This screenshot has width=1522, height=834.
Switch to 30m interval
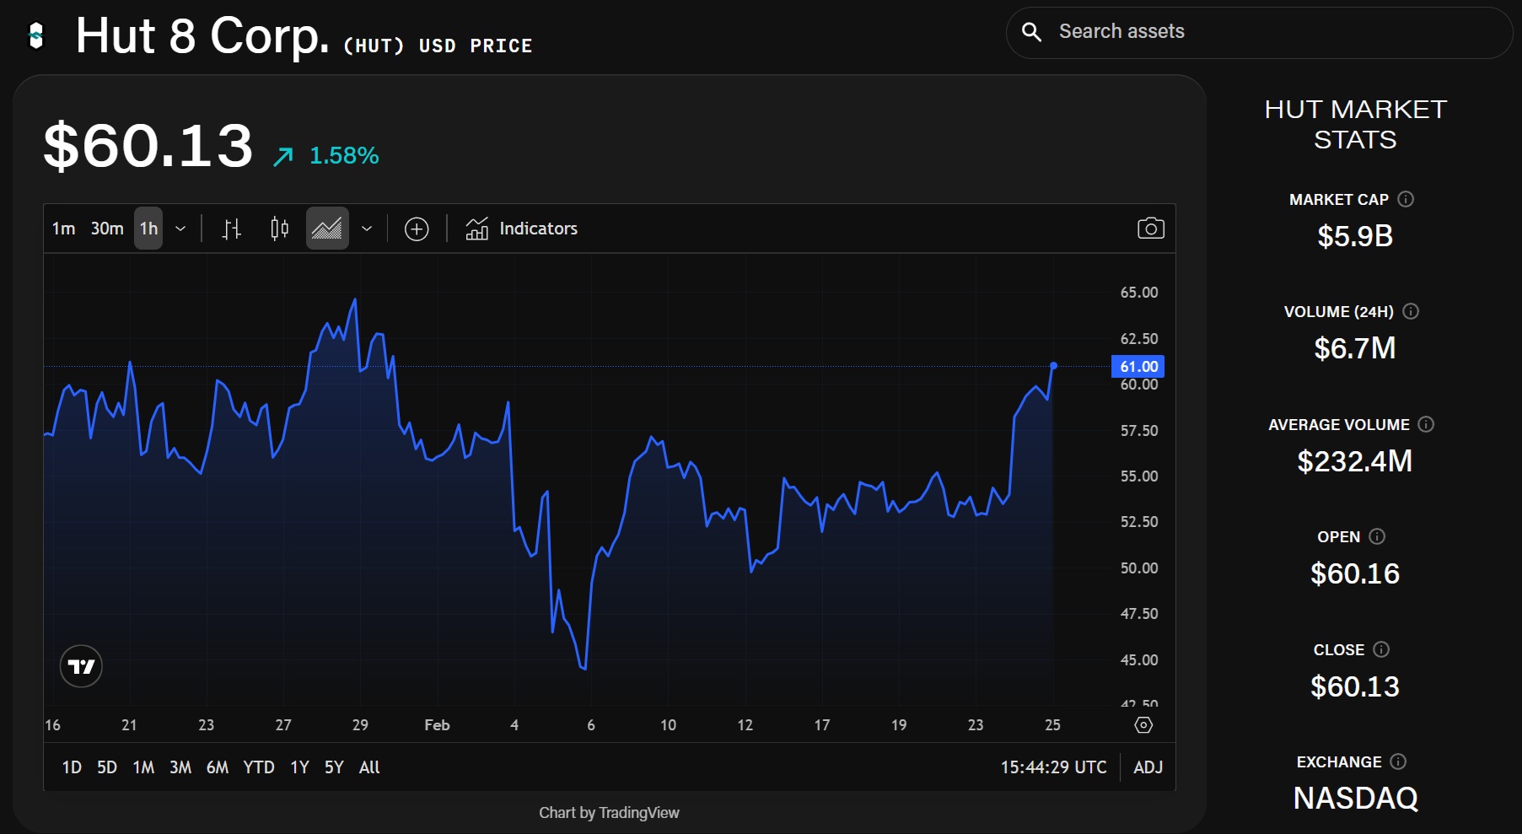pyautogui.click(x=107, y=229)
